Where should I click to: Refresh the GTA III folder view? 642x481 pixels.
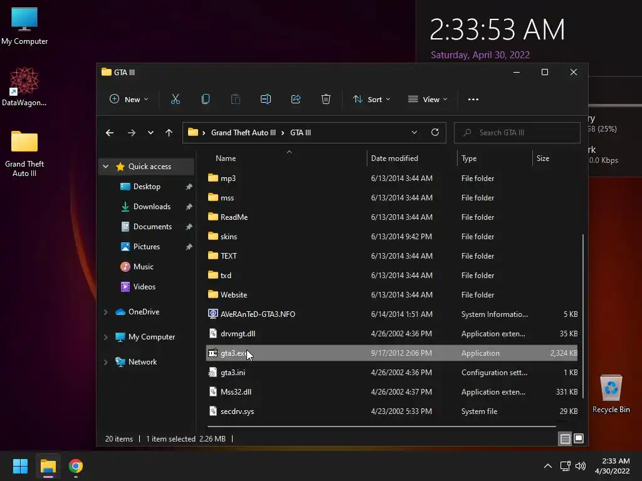(x=435, y=132)
